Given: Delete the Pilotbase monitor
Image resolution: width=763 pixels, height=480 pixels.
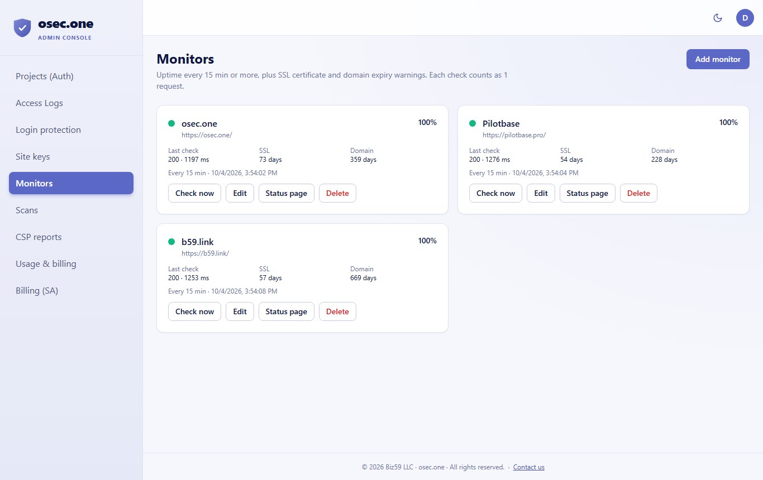Looking at the screenshot, I should [x=638, y=193].
